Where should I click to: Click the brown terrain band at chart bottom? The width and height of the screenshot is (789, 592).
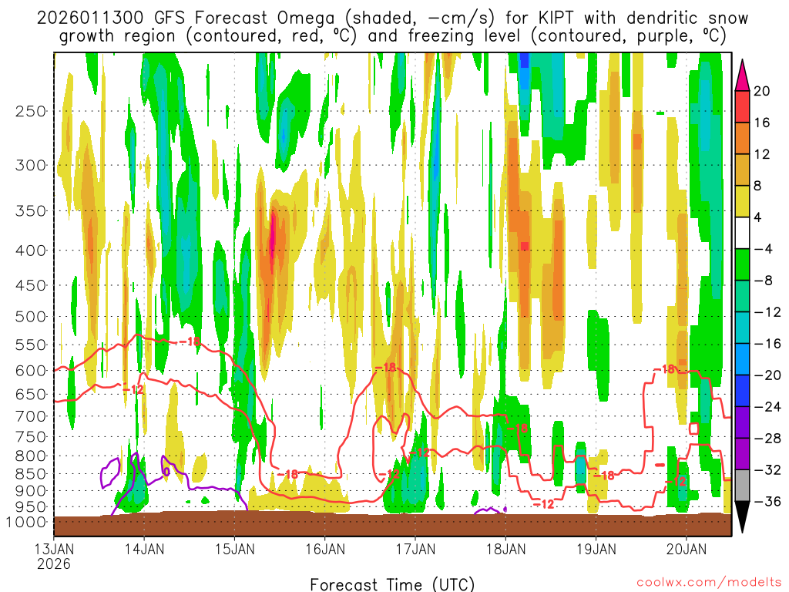(392, 524)
